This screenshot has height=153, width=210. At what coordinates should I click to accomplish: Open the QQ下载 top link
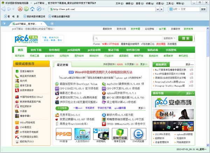[162, 29]
